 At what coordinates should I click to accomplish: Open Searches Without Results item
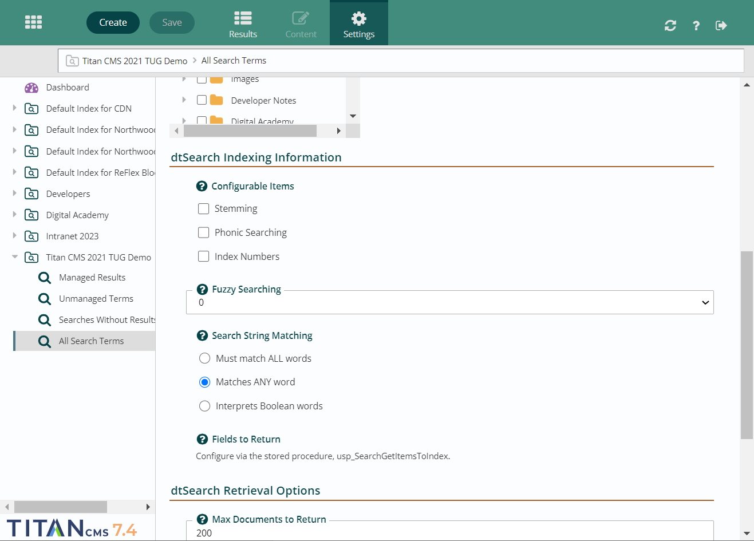[x=107, y=320]
